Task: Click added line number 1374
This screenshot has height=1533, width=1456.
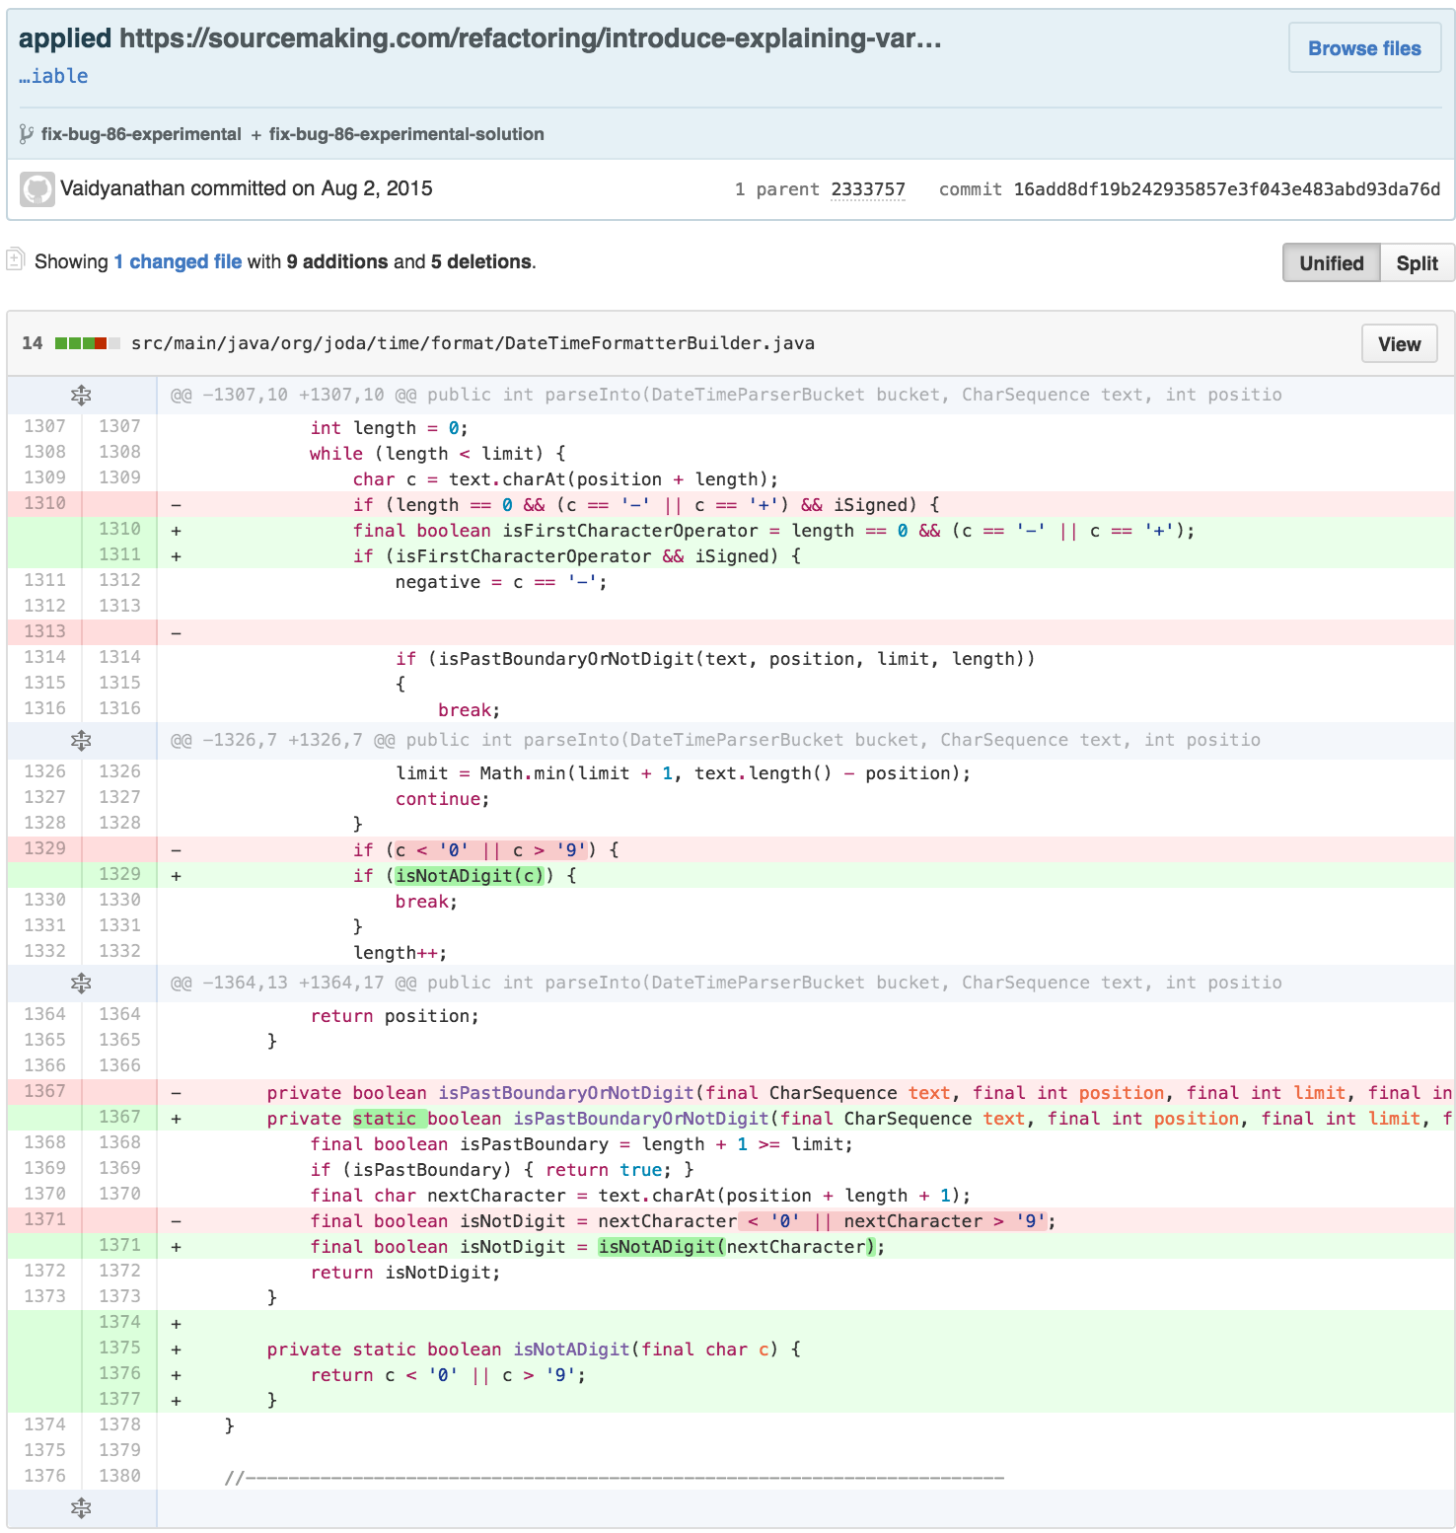Action: [119, 1322]
